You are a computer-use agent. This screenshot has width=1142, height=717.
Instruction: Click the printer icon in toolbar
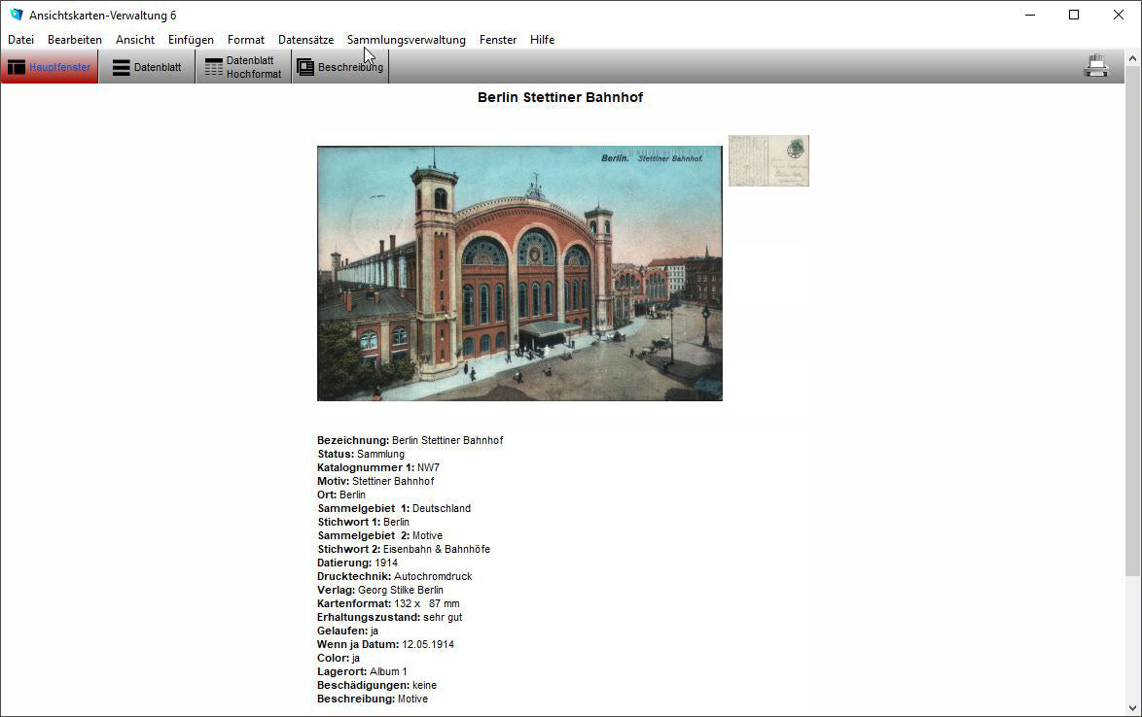(x=1096, y=67)
